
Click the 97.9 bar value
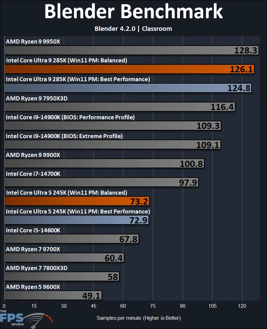click(188, 183)
